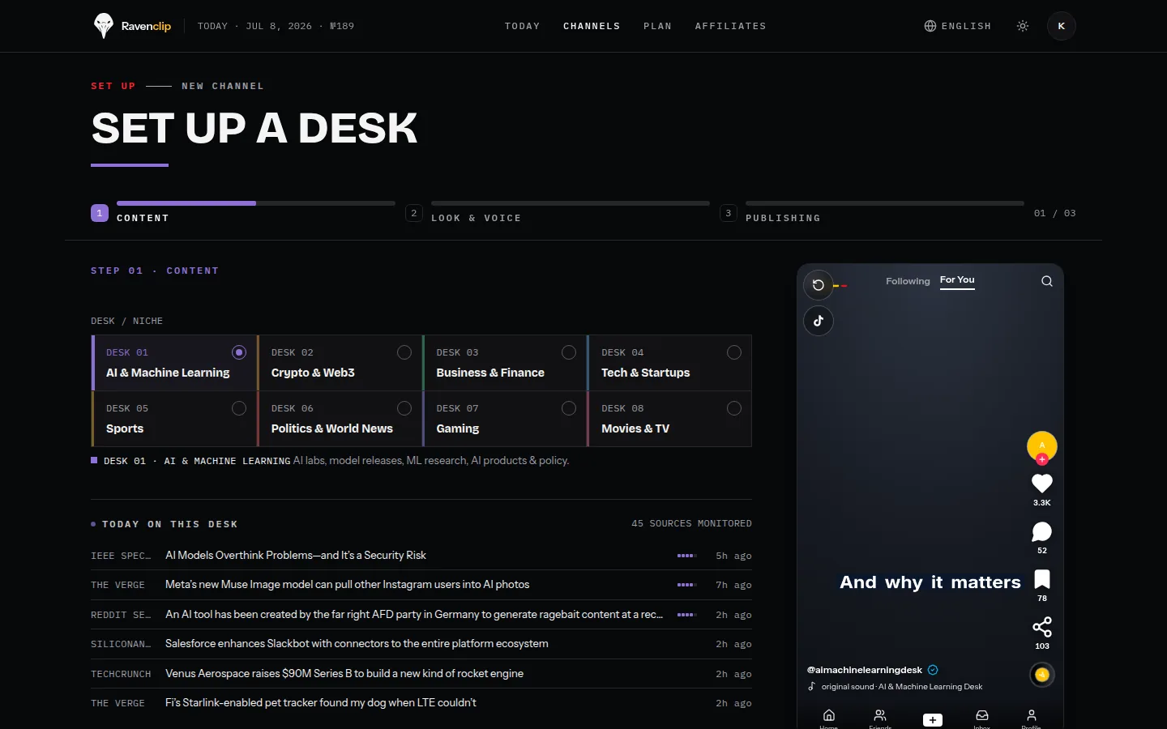
Task: Click the "01 / 03" step counter
Action: coord(1055,213)
